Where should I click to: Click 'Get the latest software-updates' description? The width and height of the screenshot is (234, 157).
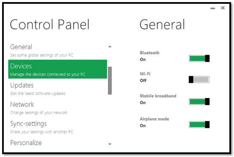point(38,93)
